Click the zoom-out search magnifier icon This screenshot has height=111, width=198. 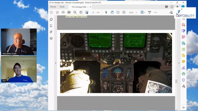(x=75, y=12)
